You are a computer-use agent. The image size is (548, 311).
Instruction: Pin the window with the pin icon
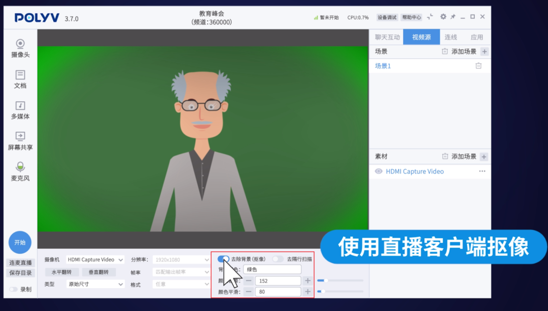453,17
